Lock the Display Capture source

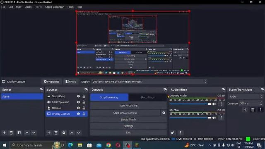(84, 114)
